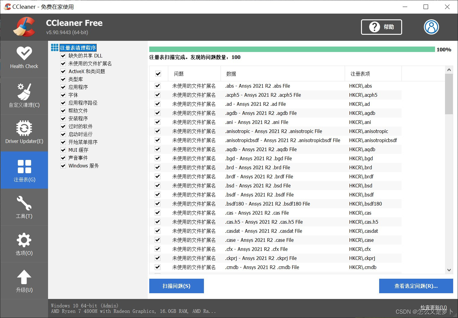The height and width of the screenshot is (318, 458).
Task: Sort by 问题 column header
Action: click(x=194, y=74)
